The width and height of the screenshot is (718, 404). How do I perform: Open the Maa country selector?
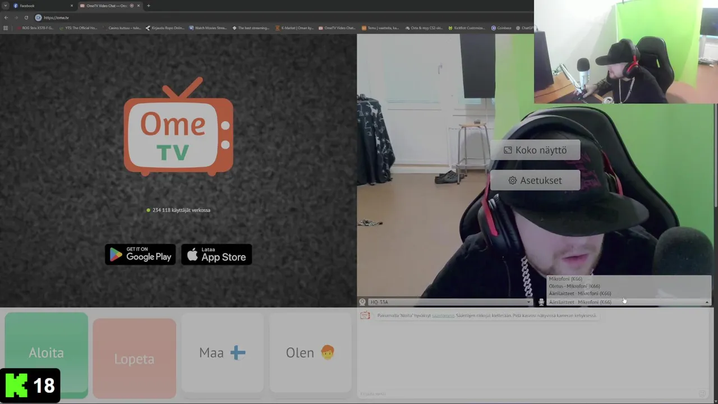pos(222,353)
